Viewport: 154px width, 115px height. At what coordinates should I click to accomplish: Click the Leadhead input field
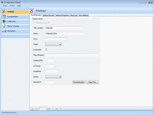point(51,71)
